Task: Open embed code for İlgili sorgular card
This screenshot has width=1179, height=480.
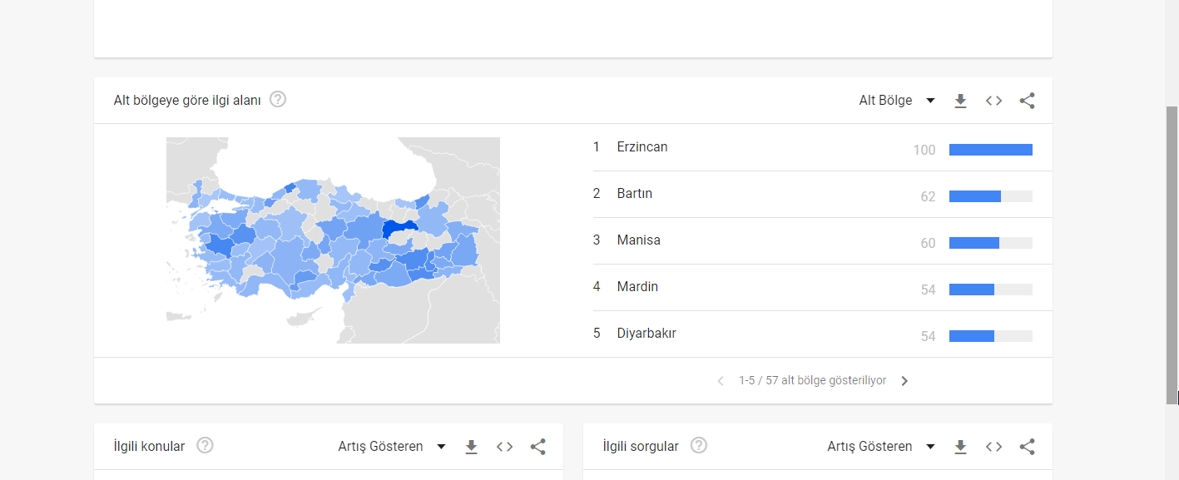Action: 993,447
